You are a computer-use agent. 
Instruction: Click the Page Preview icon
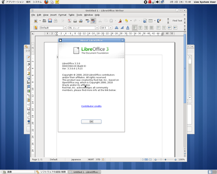[x=81, y=21]
